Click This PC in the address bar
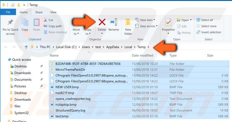 coord(45,47)
